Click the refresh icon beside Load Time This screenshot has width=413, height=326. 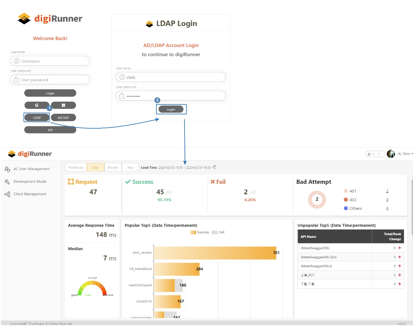tap(215, 167)
